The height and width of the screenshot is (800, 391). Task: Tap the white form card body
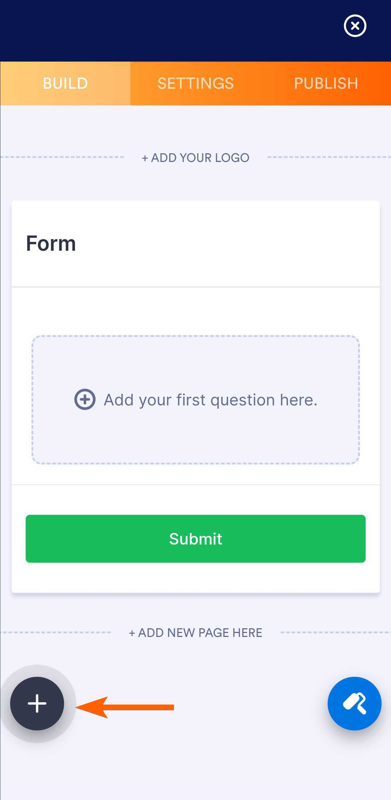pos(195,312)
